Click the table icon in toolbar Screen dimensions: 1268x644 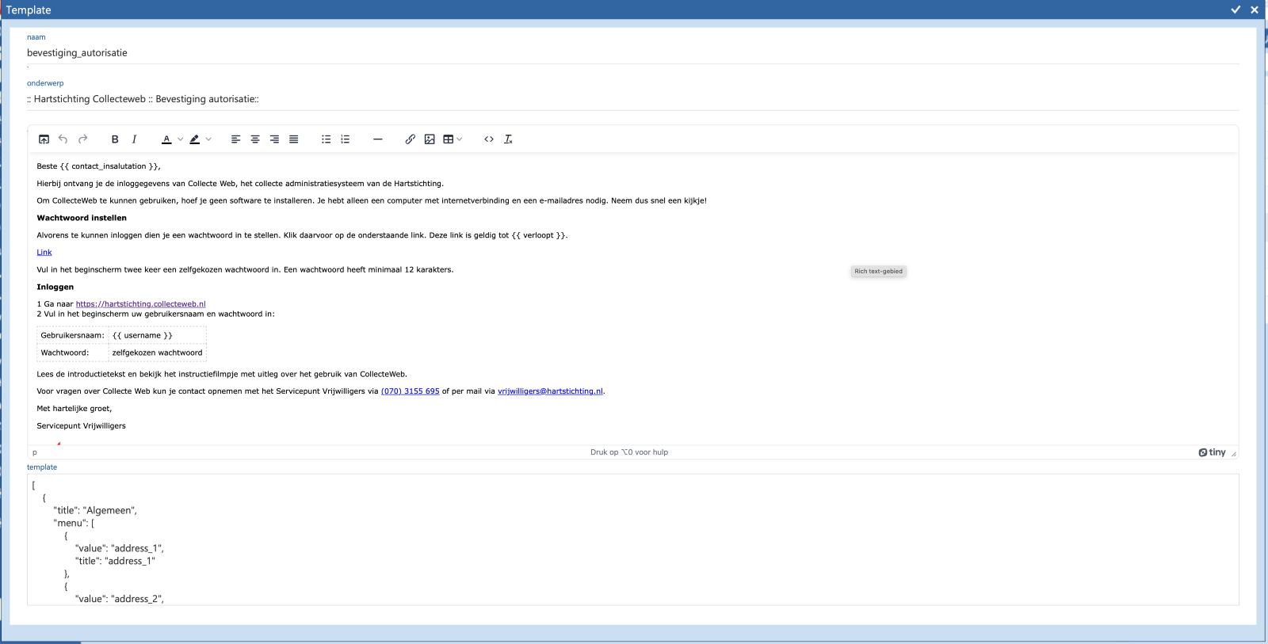click(x=448, y=139)
